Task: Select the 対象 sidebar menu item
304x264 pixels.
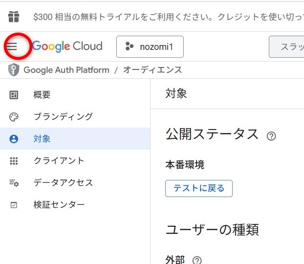Action: (42, 139)
